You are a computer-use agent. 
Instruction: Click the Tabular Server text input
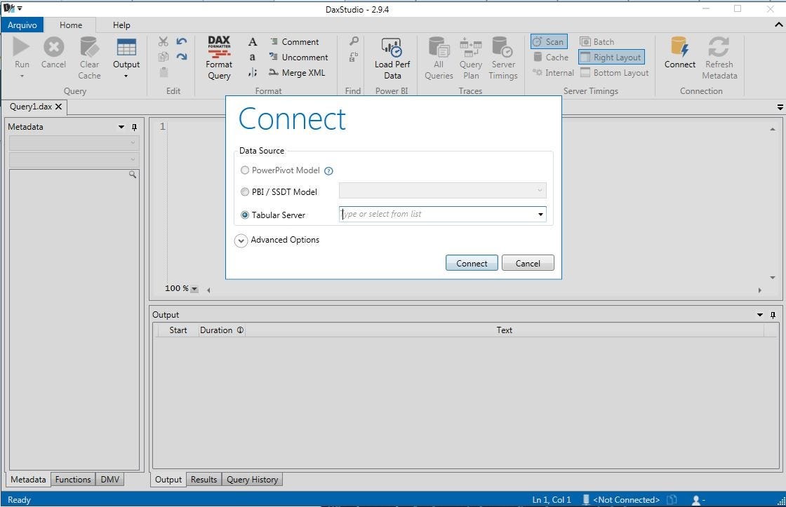(437, 215)
